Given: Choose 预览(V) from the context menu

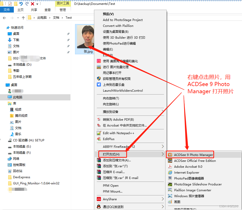Looking at the screenshot, I should pos(108,14).
